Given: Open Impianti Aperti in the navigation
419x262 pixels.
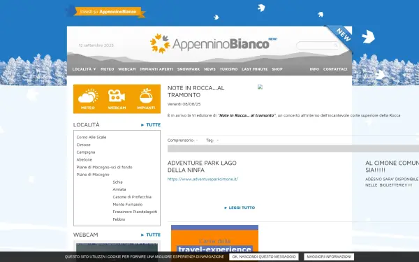Looking at the screenshot, I should 156,69.
